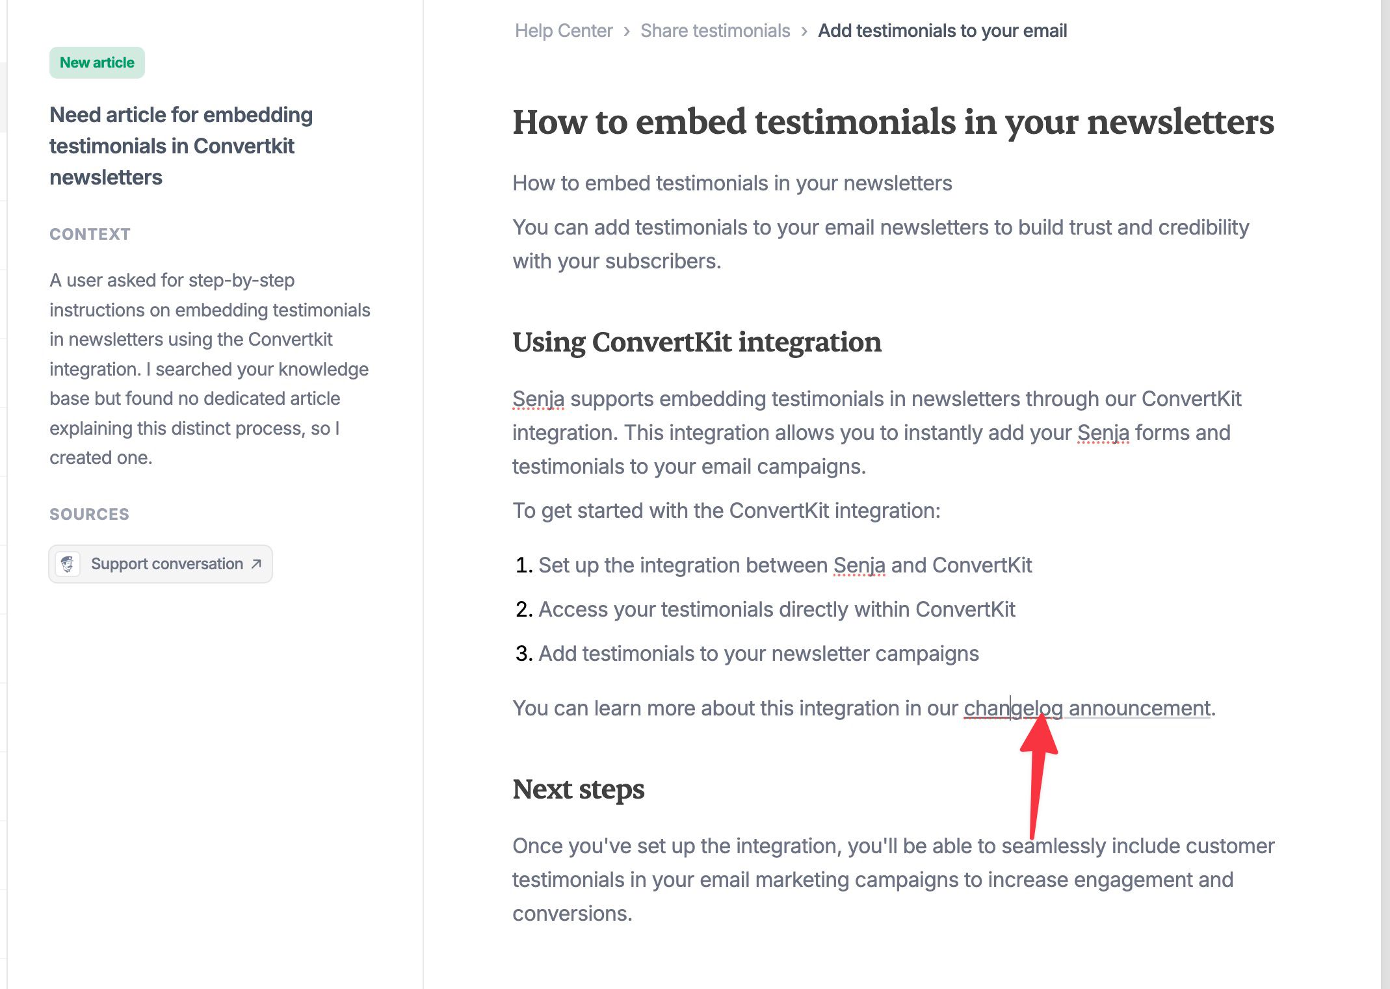Image resolution: width=1390 pixels, height=989 pixels.
Task: Click the Next steps heading
Action: [578, 789]
